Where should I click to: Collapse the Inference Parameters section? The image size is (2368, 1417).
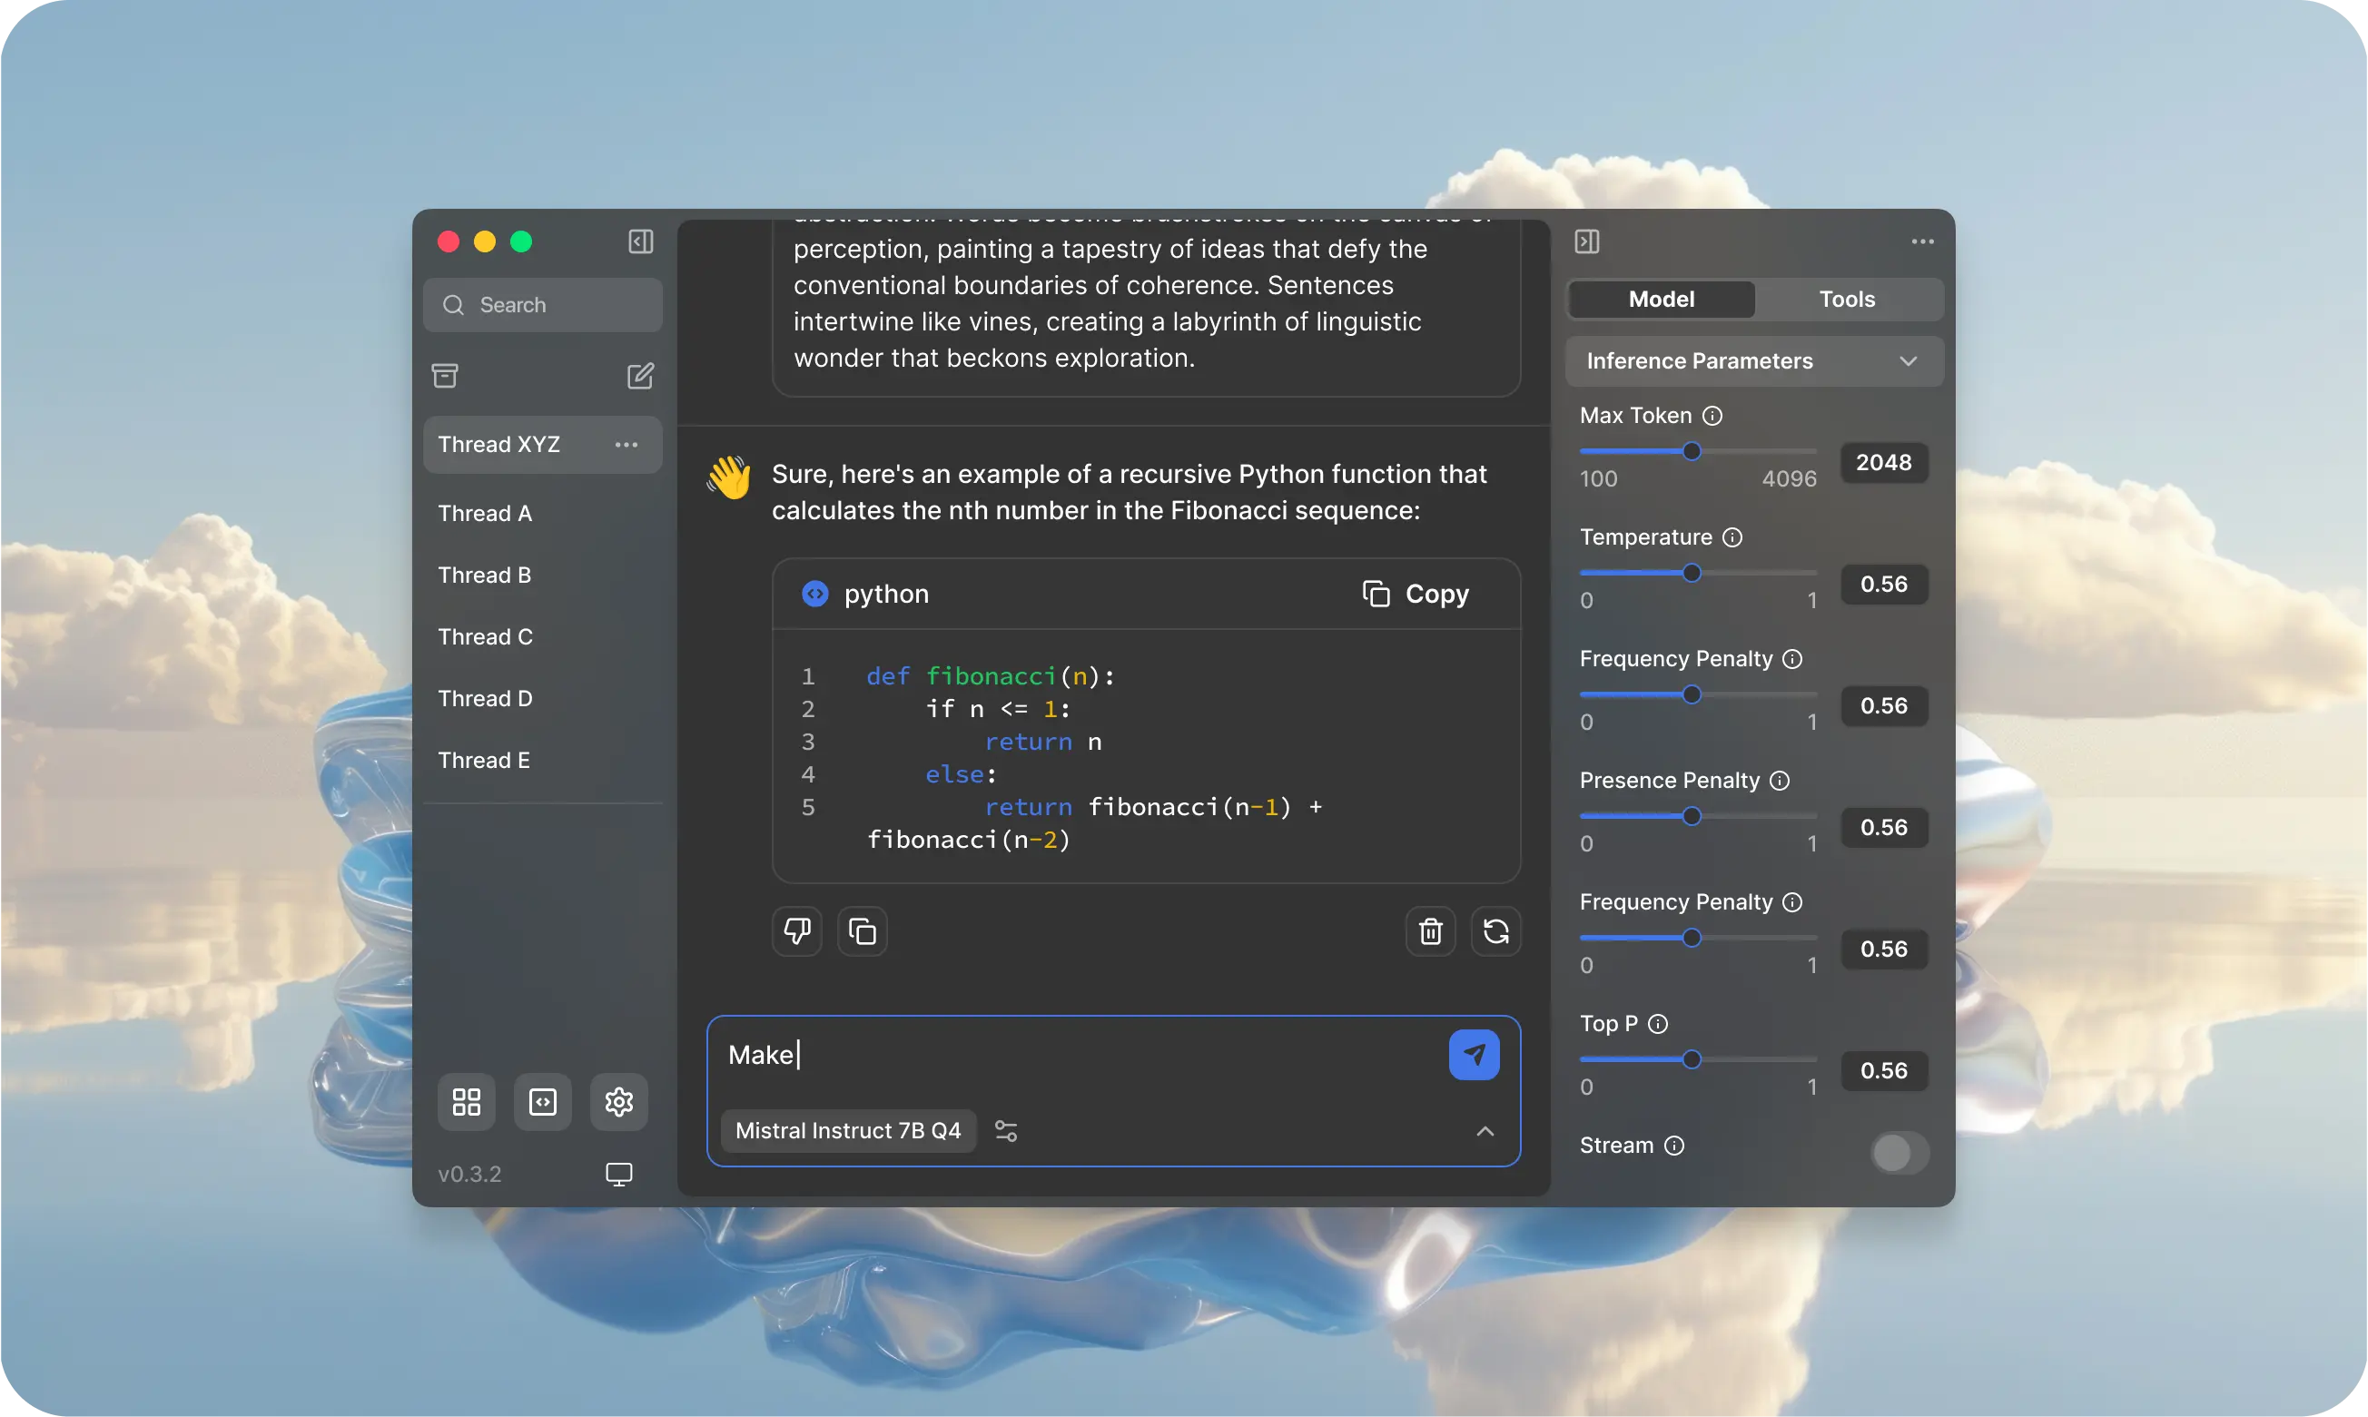point(1907,361)
